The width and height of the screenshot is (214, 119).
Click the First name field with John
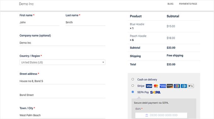click(39, 22)
